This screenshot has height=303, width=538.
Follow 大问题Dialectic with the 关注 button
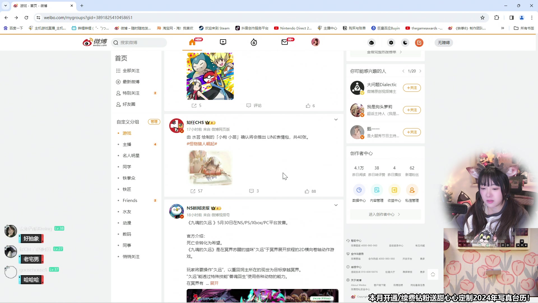coord(412,88)
